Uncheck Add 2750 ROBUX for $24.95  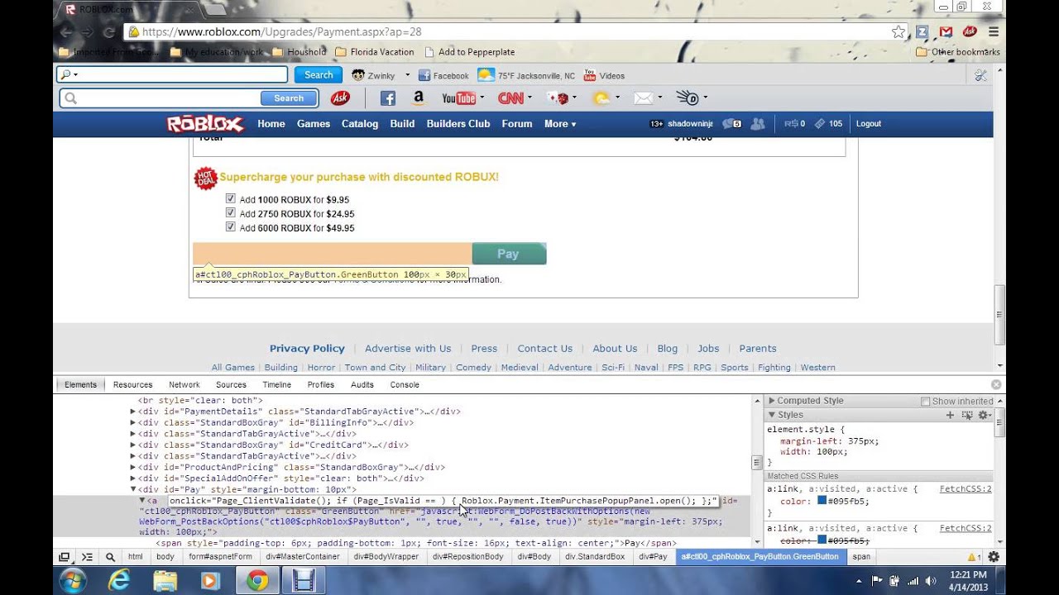(231, 213)
